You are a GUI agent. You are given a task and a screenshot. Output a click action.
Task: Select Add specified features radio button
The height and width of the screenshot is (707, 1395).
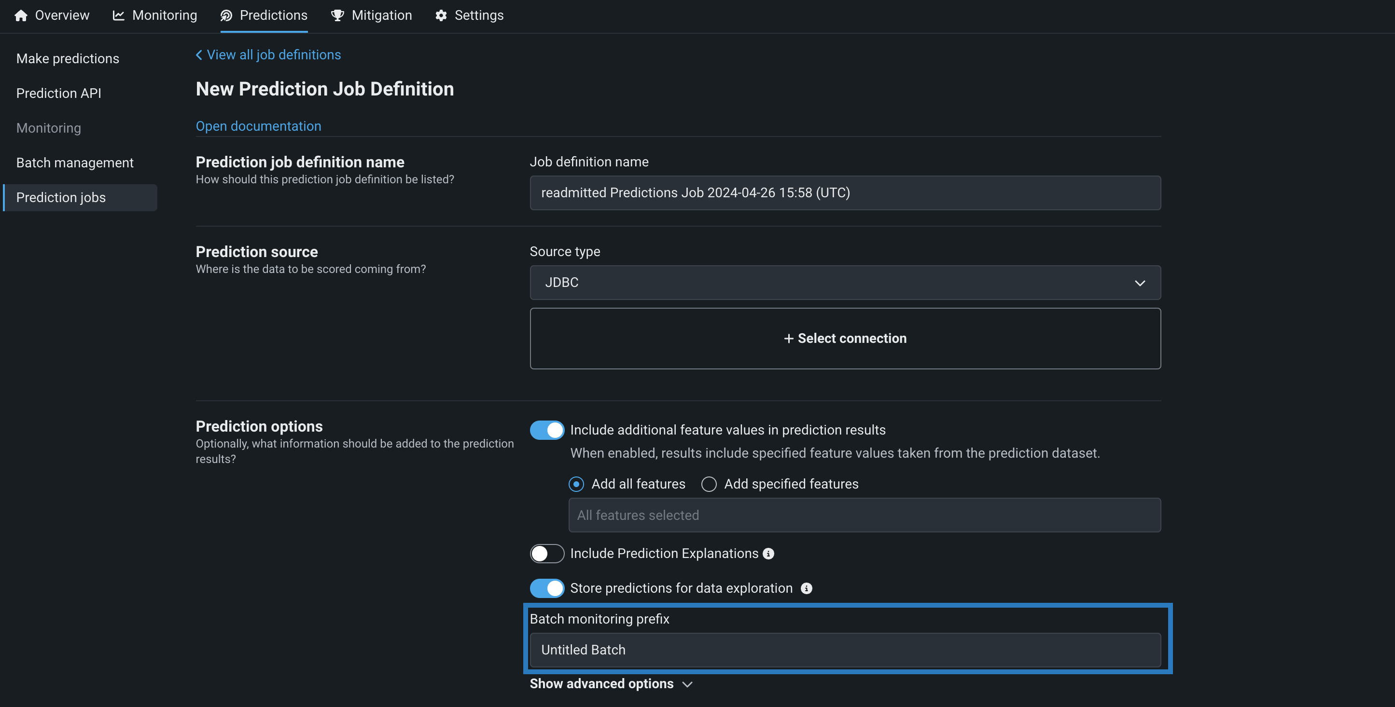coord(709,484)
